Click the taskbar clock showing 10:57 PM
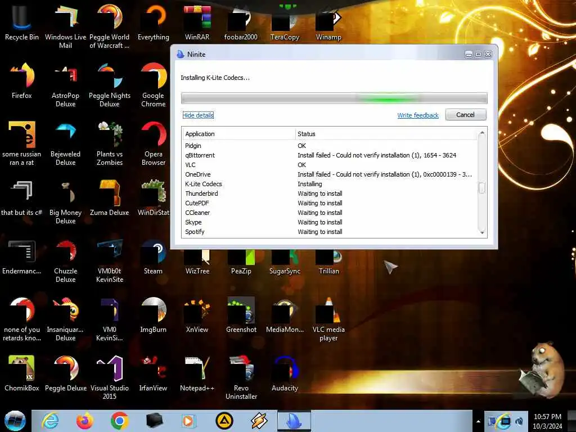This screenshot has height=432, width=576. [547, 421]
